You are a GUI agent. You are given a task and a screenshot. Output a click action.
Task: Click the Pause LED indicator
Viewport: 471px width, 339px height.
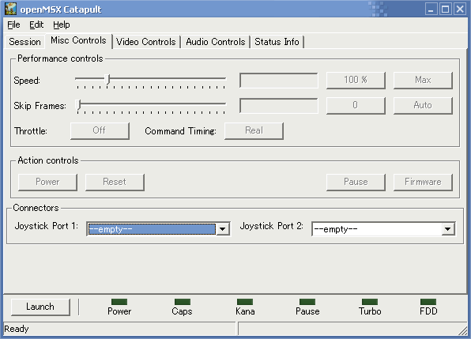[307, 302]
